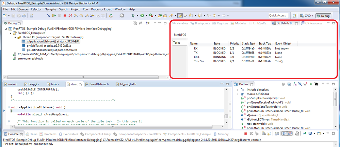Click the Open Perspective icon
The width and height of the screenshot is (340, 147).
(x=294, y=16)
